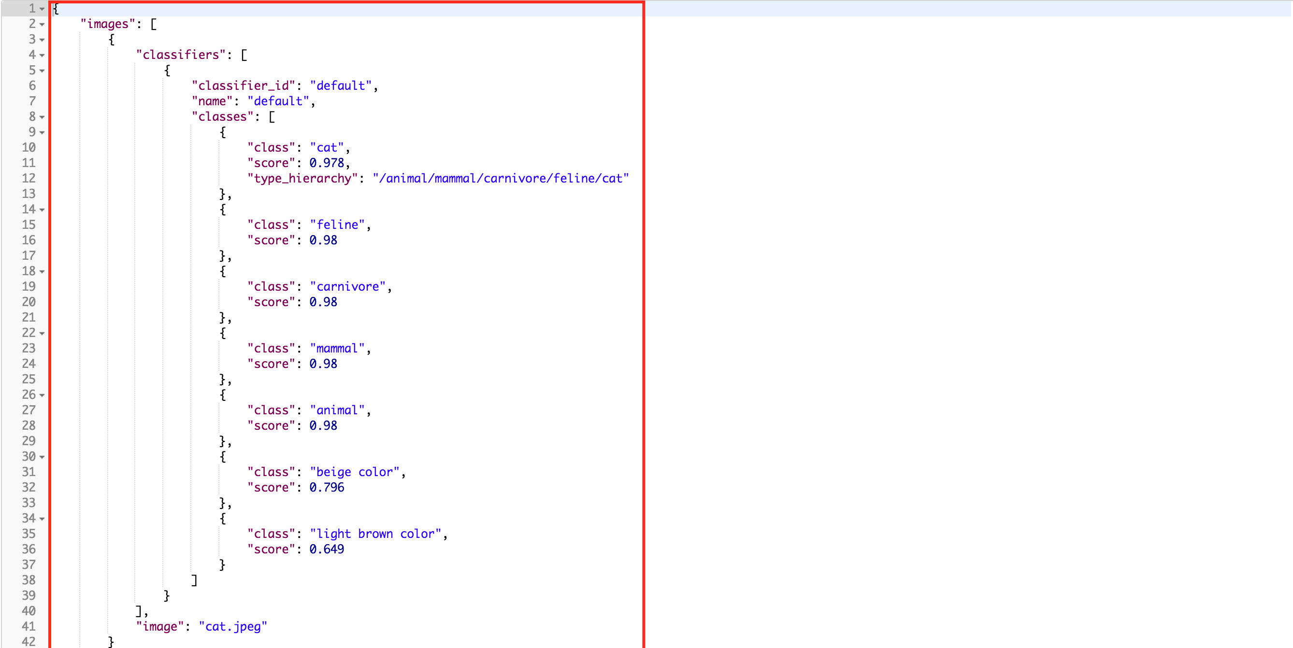Click the "name" key on line 7
The height and width of the screenshot is (648, 1293).
(212, 101)
